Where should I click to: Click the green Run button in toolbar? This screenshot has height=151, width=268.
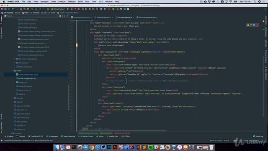[68, 9]
